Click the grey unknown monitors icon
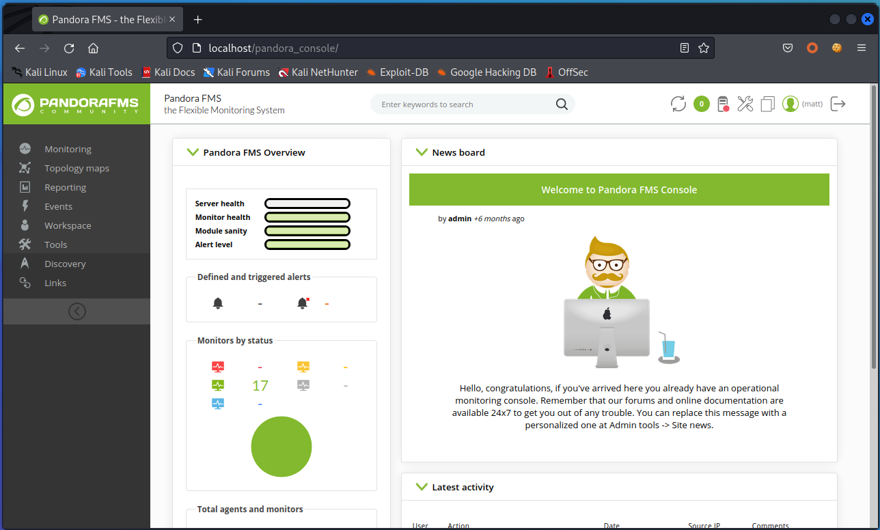Screen dimensions: 880x530 [303, 385]
